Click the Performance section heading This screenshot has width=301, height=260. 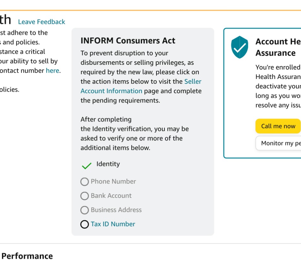[27, 256]
